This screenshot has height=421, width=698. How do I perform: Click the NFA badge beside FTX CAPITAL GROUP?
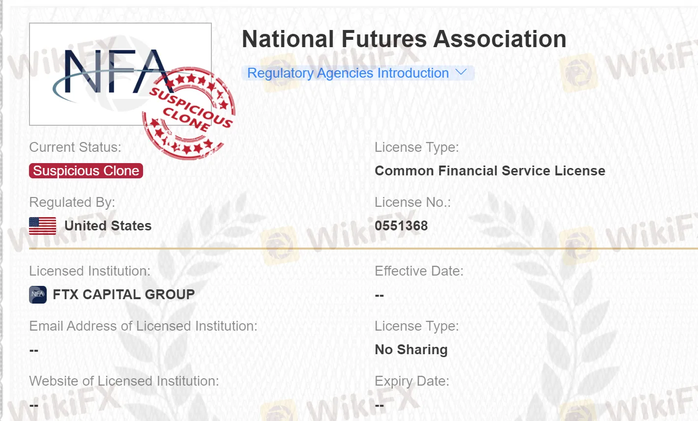pyautogui.click(x=37, y=294)
